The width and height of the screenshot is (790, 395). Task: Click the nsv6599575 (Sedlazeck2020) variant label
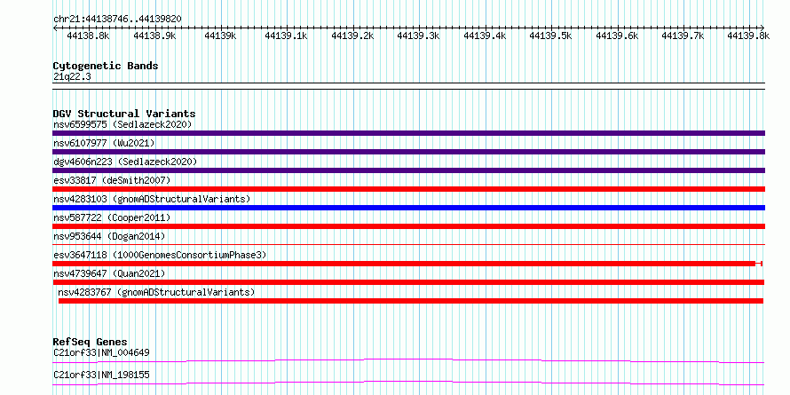coord(122,124)
